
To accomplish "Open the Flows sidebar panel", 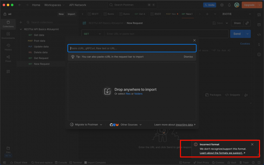I will point(8,59).
